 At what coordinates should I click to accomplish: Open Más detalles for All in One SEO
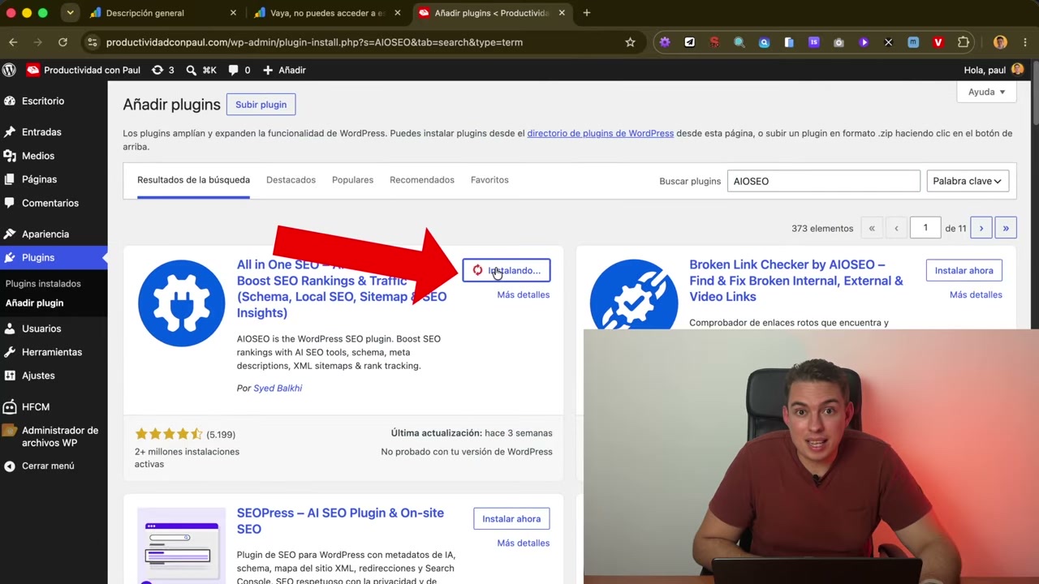tap(523, 294)
